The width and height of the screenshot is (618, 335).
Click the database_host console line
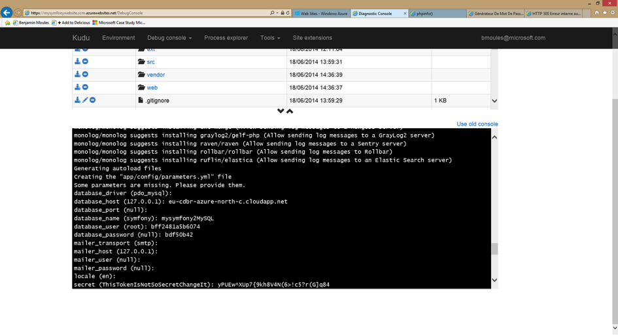point(180,202)
